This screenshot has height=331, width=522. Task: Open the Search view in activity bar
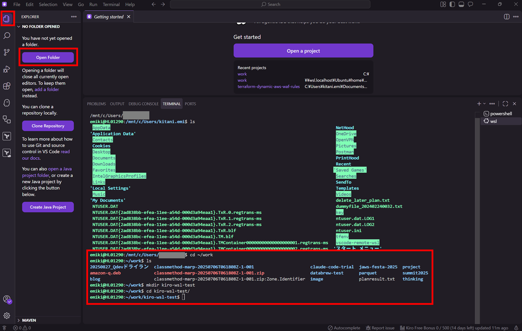[x=6, y=36]
